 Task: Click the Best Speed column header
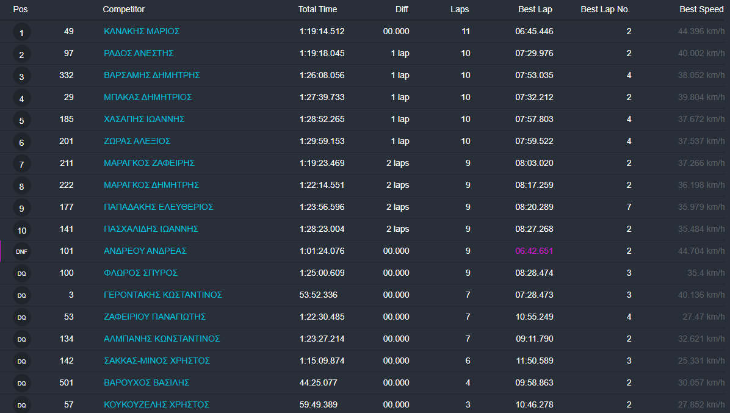coord(701,9)
